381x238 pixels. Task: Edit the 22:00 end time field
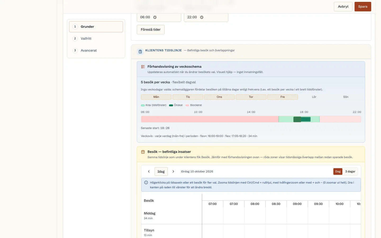[206, 17]
